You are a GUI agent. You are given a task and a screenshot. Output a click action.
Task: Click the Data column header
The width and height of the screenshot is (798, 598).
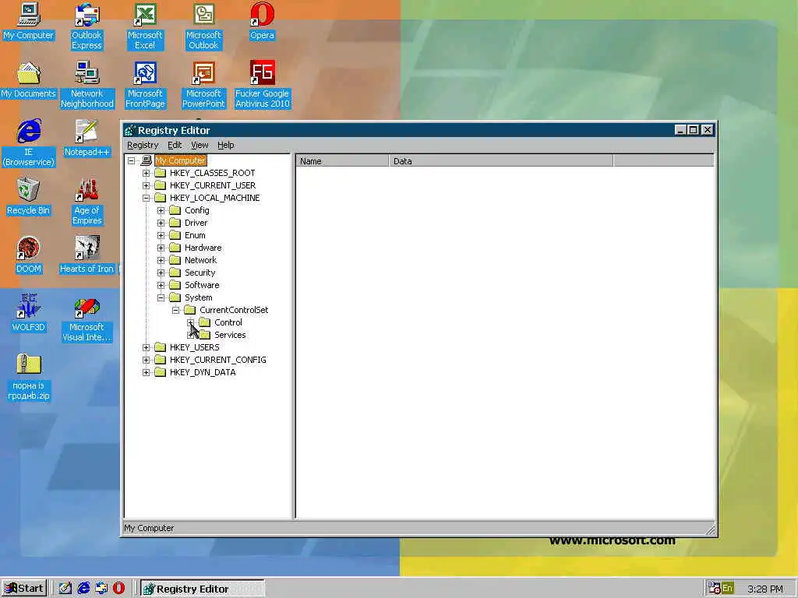click(501, 161)
